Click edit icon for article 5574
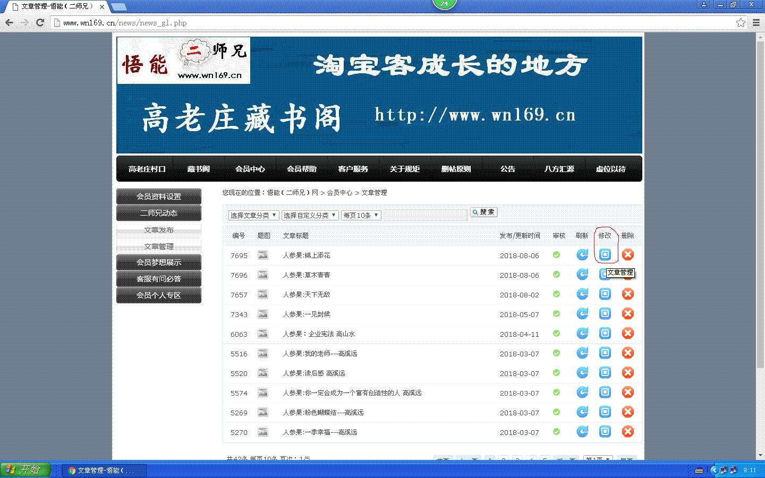Screen dimensions: 765x478 605,392
